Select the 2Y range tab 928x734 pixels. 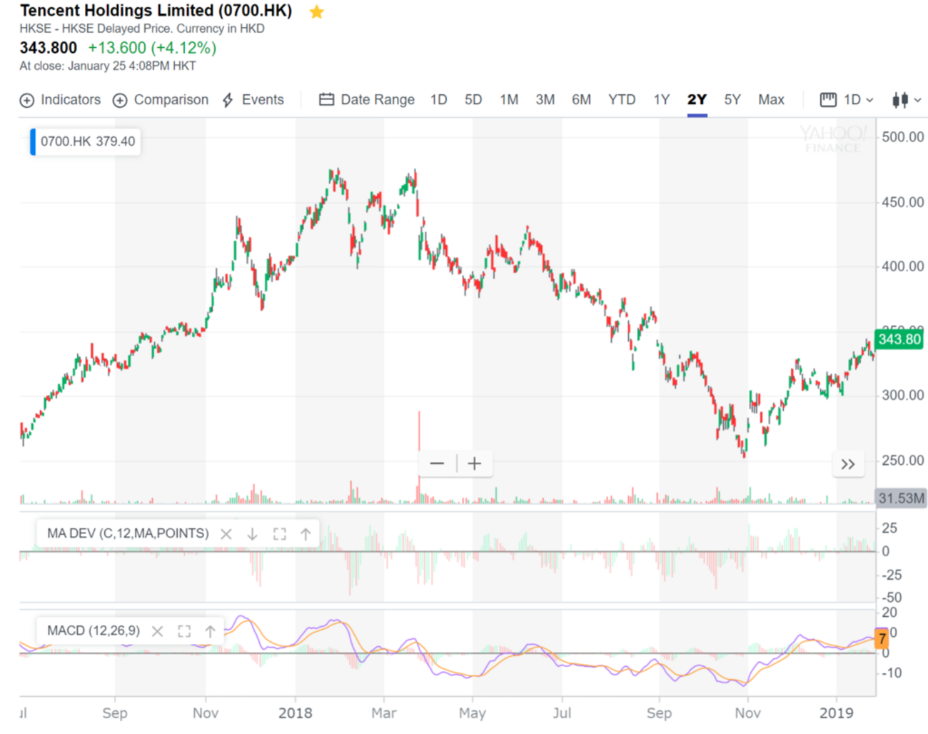[697, 100]
